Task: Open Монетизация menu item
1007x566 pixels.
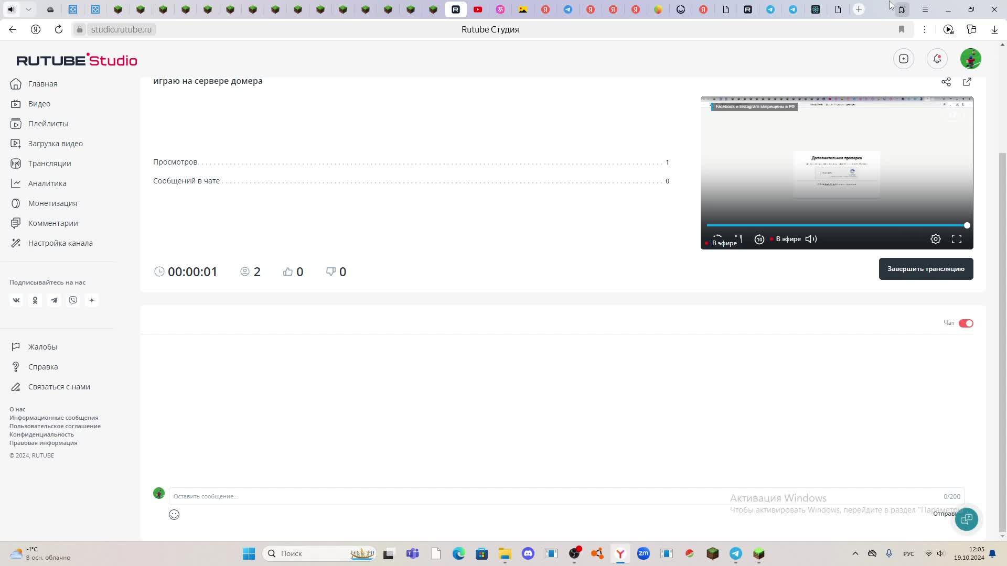Action: tap(52, 203)
